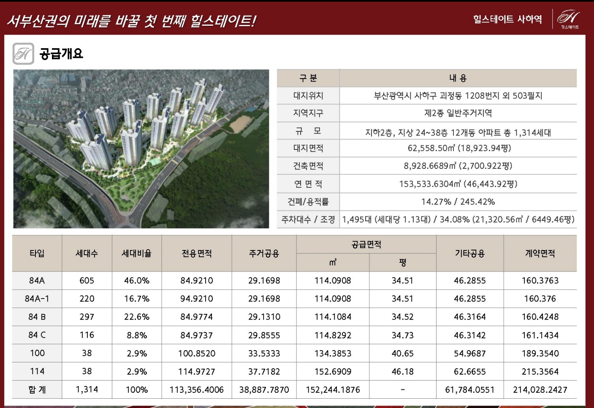Click the Hillstate logo in the header
Screen dimensions: 594x408
(568, 19)
